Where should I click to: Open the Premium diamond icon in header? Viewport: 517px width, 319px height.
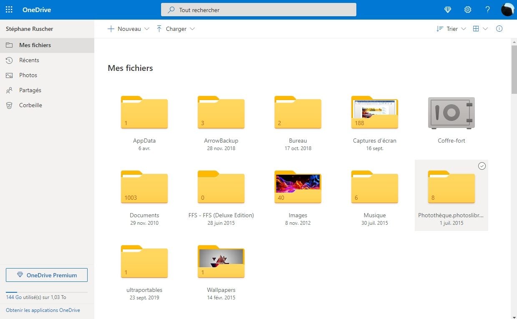point(448,10)
